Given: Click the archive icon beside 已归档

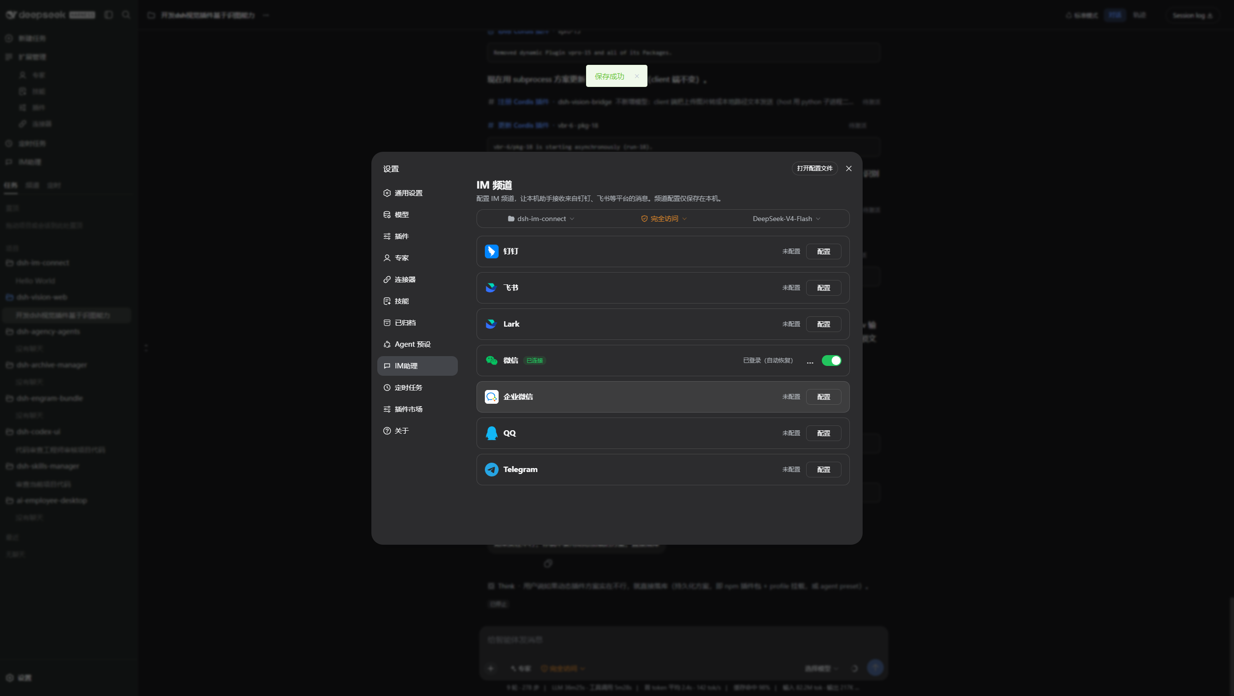Looking at the screenshot, I should pos(387,323).
